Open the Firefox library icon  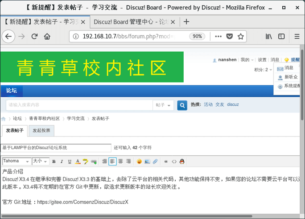(268, 37)
